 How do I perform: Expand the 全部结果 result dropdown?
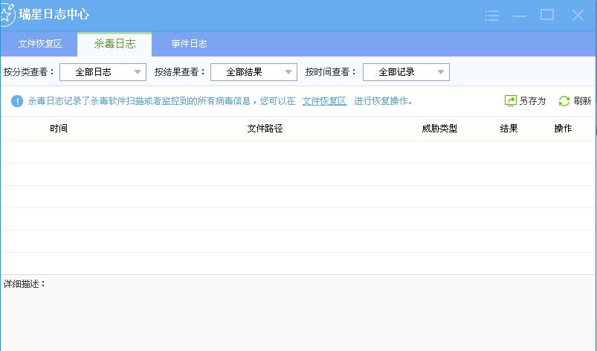click(x=254, y=72)
